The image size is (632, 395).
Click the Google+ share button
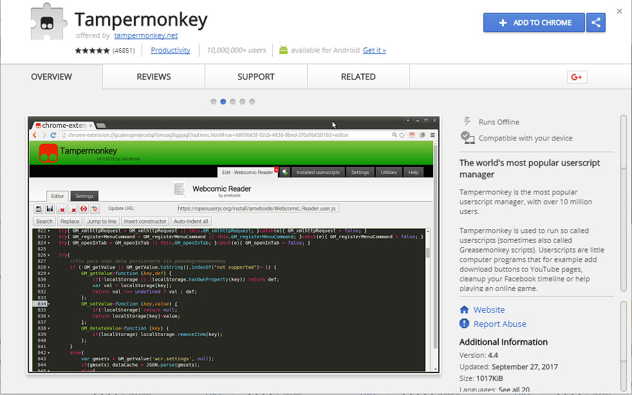click(577, 77)
